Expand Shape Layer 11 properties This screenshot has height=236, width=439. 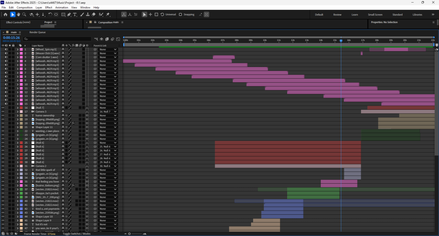pyautogui.click(x=18, y=127)
